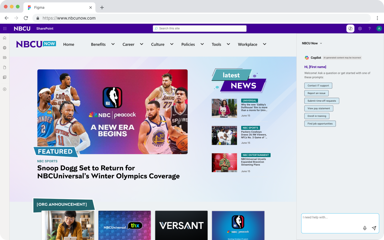Click the send arrow icon in Copilot

tap(374, 228)
